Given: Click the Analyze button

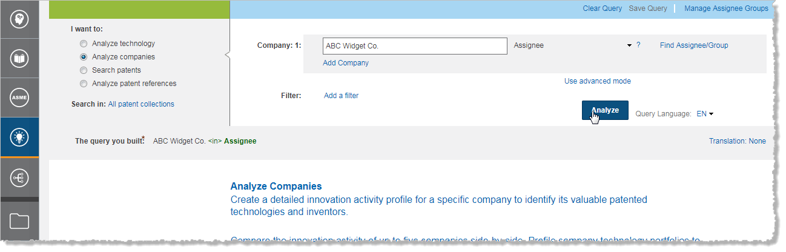Looking at the screenshot, I should pos(605,110).
